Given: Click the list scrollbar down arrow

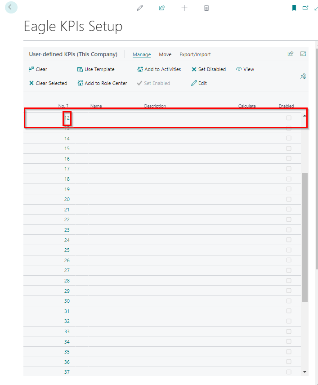Looking at the screenshot, I should [x=305, y=372].
